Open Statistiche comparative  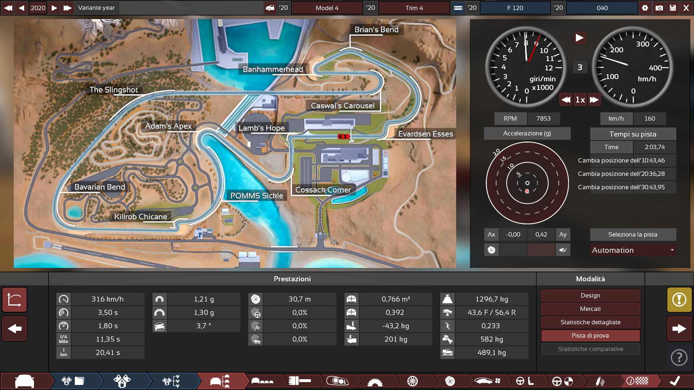(x=590, y=349)
